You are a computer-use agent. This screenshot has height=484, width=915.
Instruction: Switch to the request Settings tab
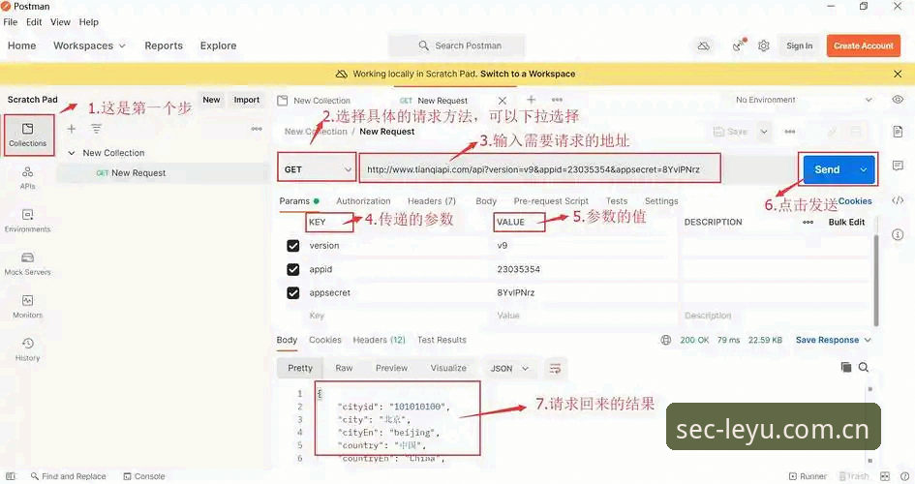coord(661,200)
